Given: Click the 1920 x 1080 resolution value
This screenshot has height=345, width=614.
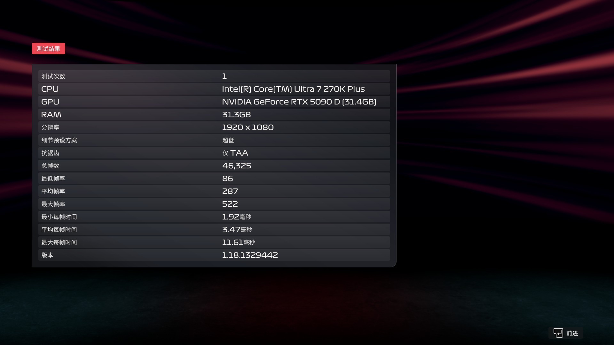Looking at the screenshot, I should point(248,127).
